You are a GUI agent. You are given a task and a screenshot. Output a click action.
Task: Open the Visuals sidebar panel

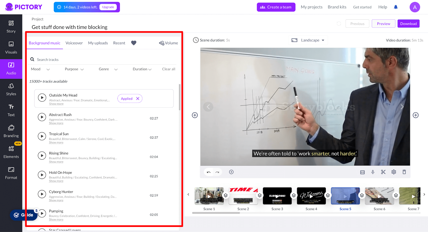pyautogui.click(x=11, y=48)
